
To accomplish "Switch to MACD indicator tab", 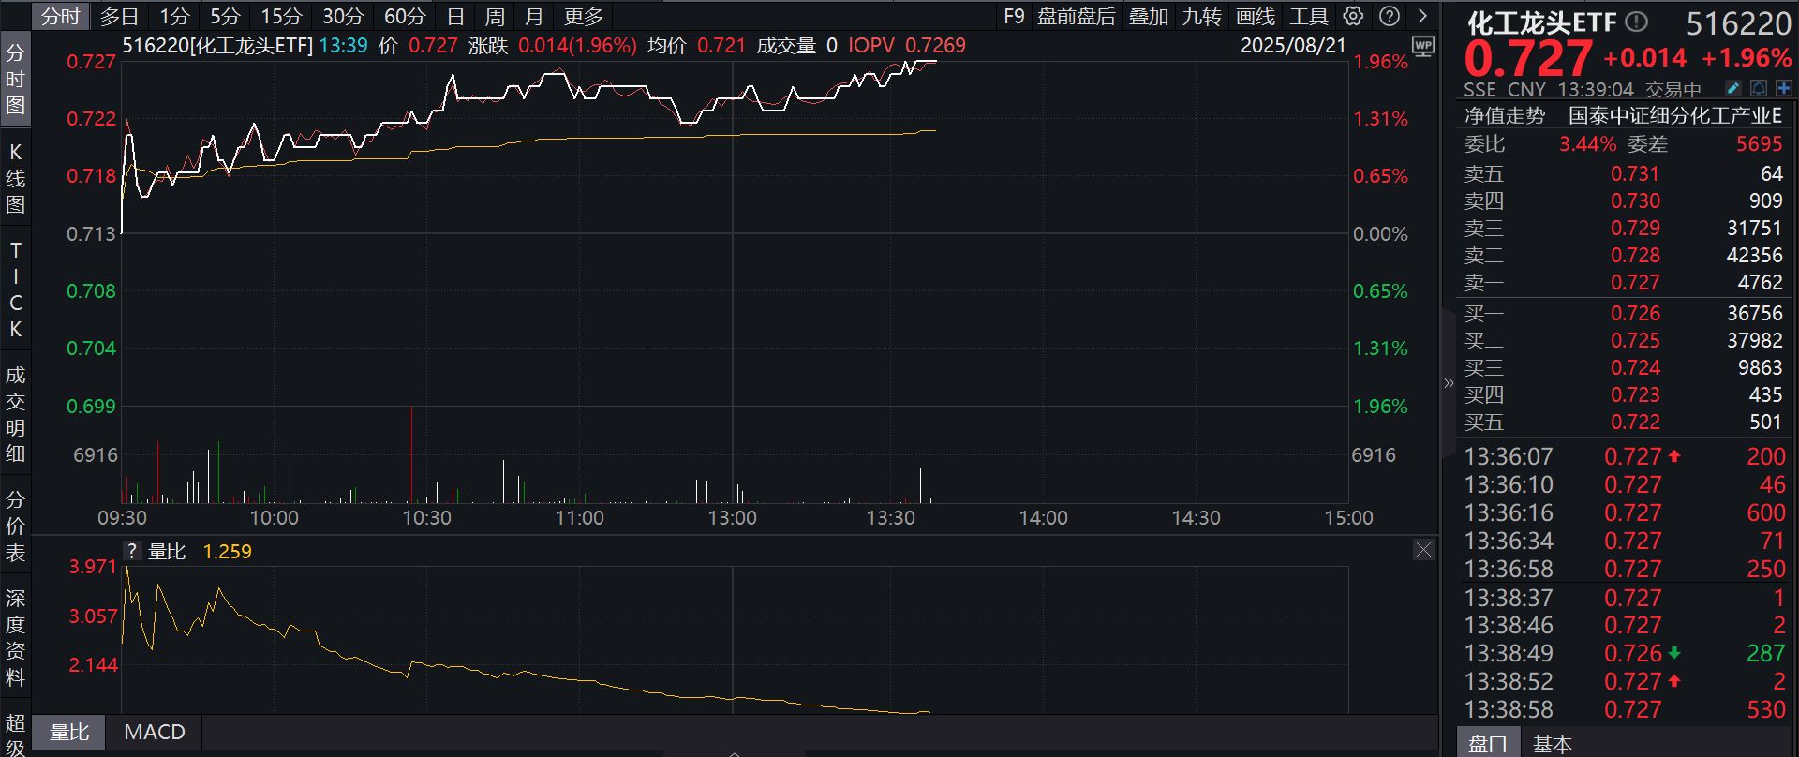I will pyautogui.click(x=155, y=732).
